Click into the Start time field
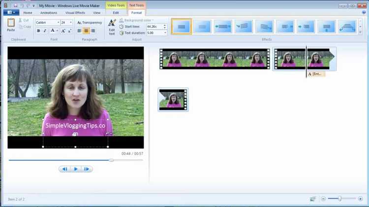Viewport: 369px width, 207px height. [154, 27]
